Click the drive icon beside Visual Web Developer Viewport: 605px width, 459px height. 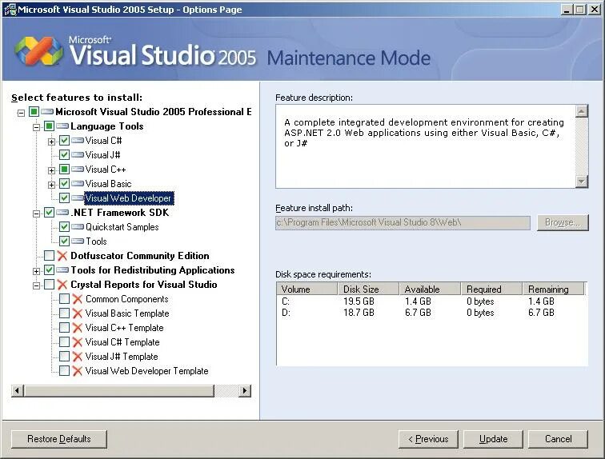[78, 198]
